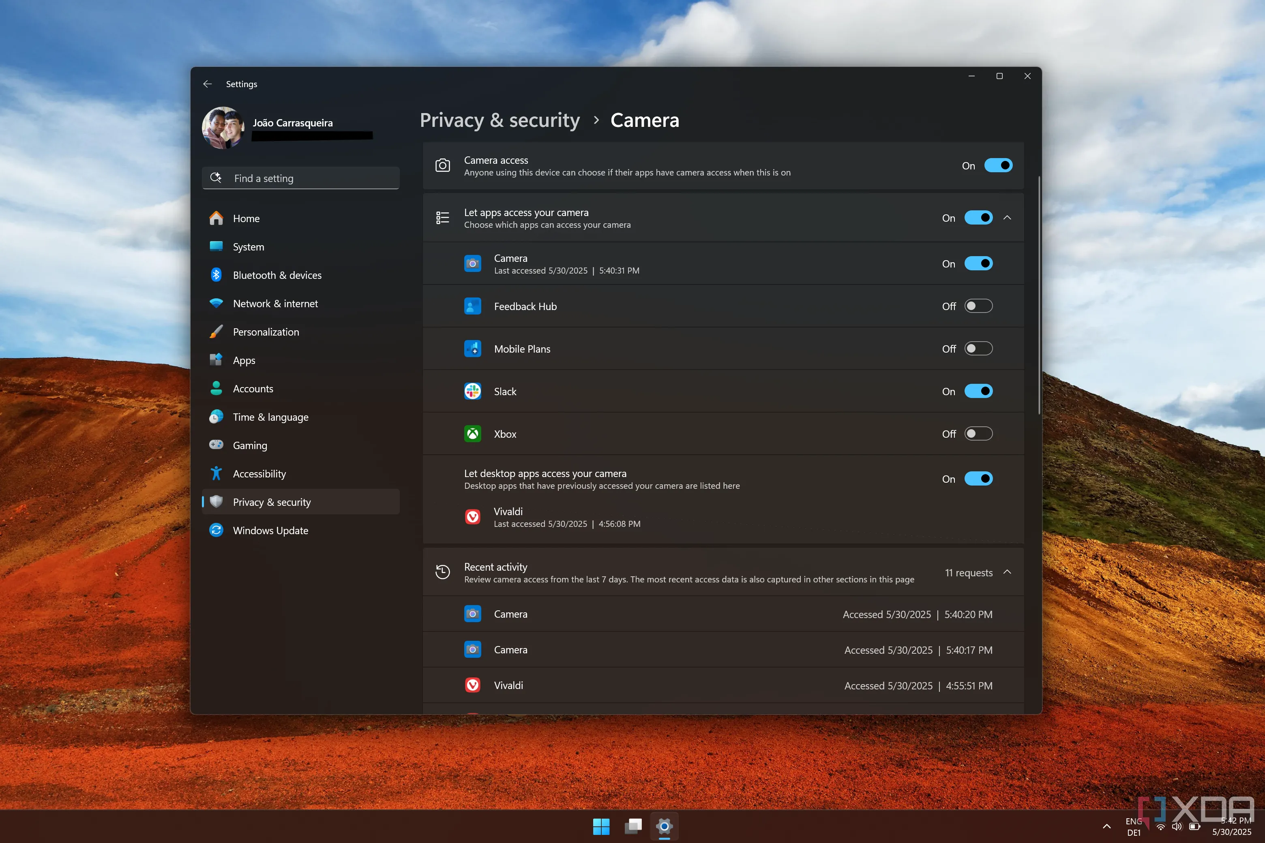Image resolution: width=1265 pixels, height=843 pixels.
Task: Click the Bluetooth icon in sidebar
Action: 216,275
